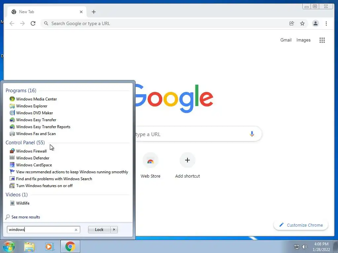Click the taskbar clock and date
Screen dimensions: 338x253
pos(321,247)
